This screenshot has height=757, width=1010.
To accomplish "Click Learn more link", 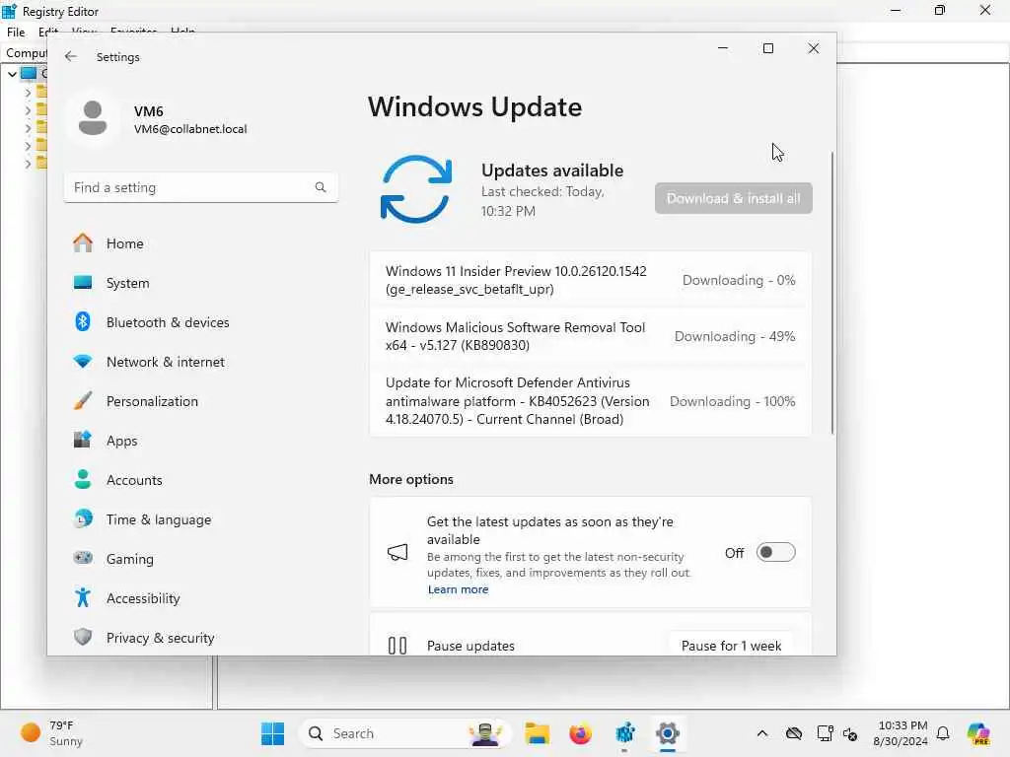I will click(x=458, y=589).
